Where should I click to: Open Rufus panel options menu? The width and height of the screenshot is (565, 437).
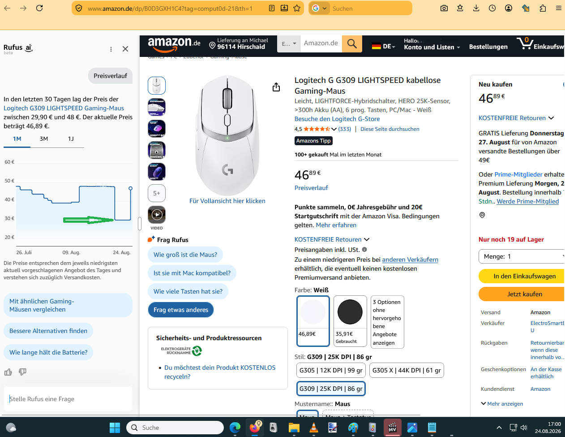[111, 49]
